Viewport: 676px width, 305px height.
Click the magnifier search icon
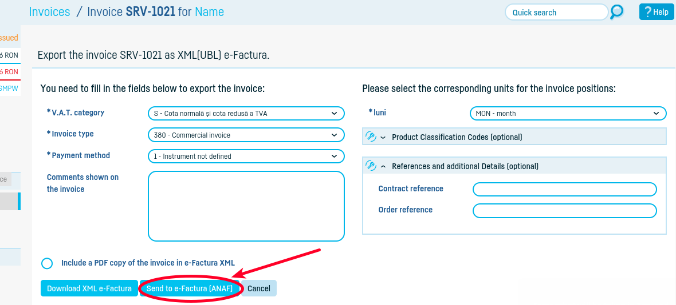tap(616, 12)
